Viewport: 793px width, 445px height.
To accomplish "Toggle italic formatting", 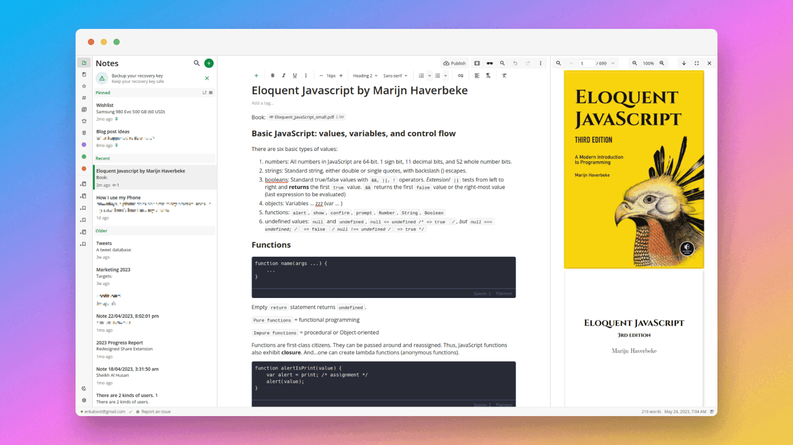I will (x=284, y=76).
